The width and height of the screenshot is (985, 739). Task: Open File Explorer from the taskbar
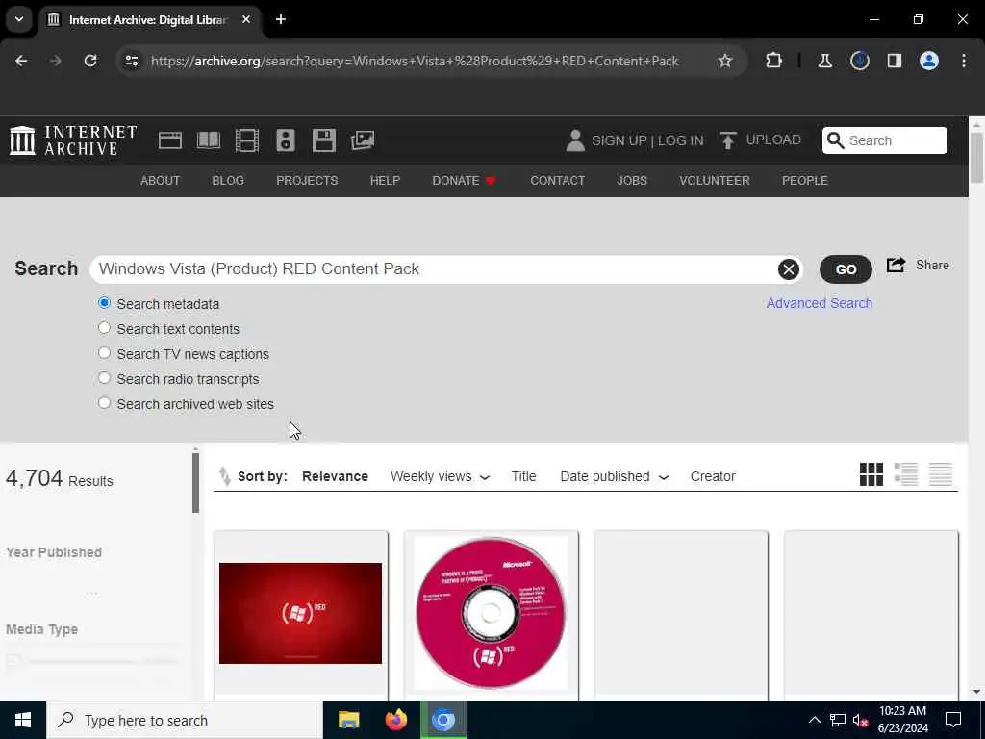(348, 720)
